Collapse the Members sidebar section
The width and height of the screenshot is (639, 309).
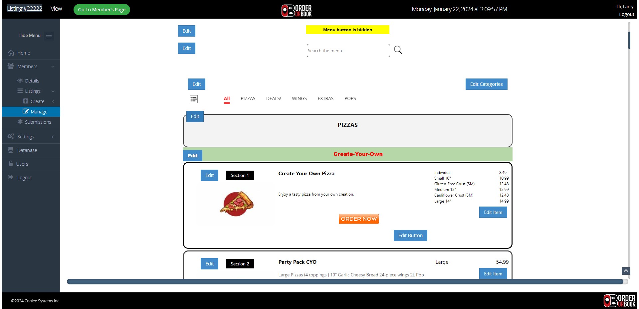point(53,67)
